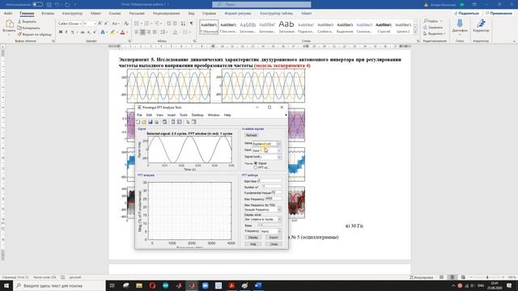Click the Windows taskbar search box

click(59, 285)
